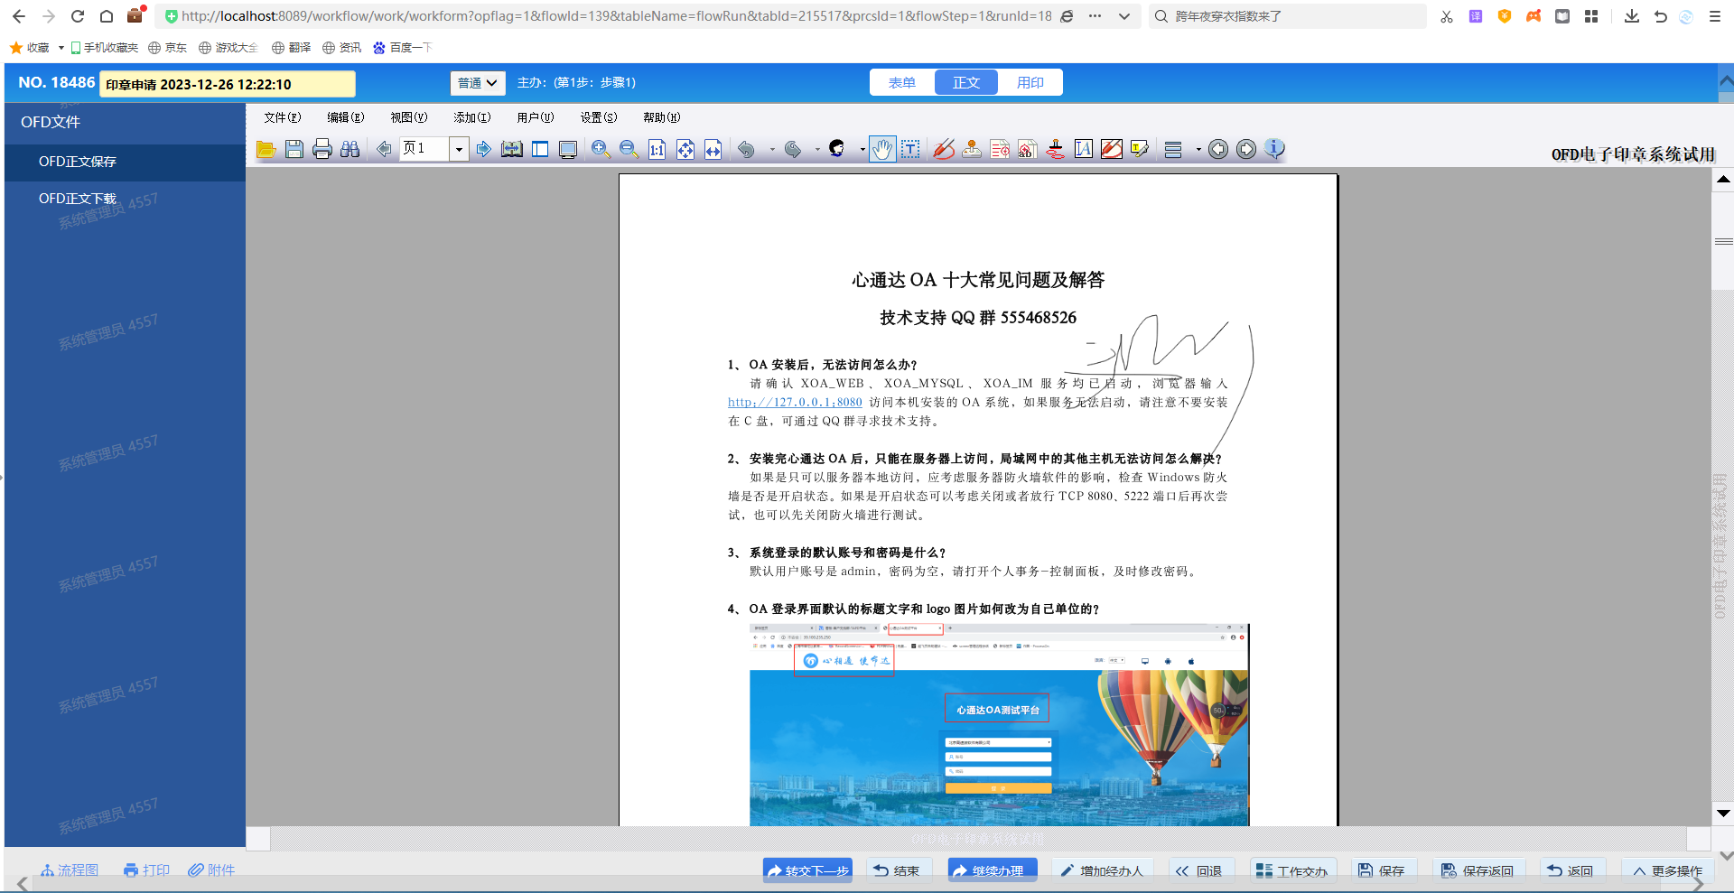Click the zoom out magnifier icon
Viewport: 1734px width, 893px height.
coord(629,149)
